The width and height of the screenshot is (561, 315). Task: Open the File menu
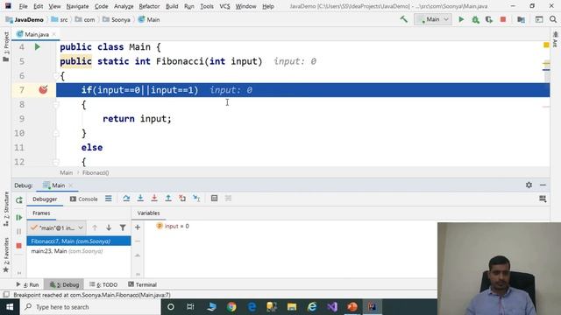[x=23, y=6]
